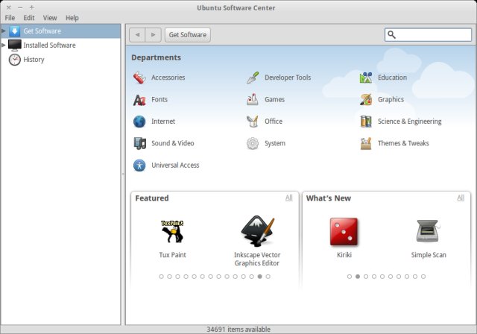This screenshot has height=334, width=477.
Task: Click the Simple Scan label
Action: (x=429, y=255)
